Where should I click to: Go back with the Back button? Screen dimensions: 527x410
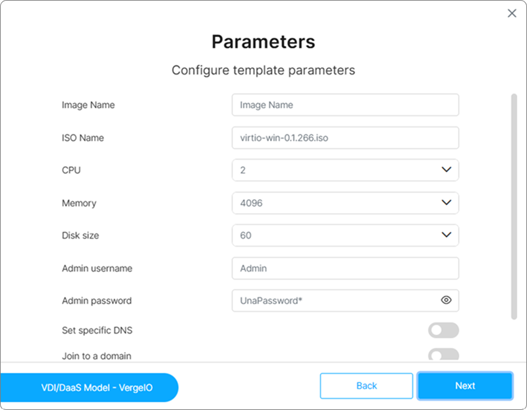(366, 386)
